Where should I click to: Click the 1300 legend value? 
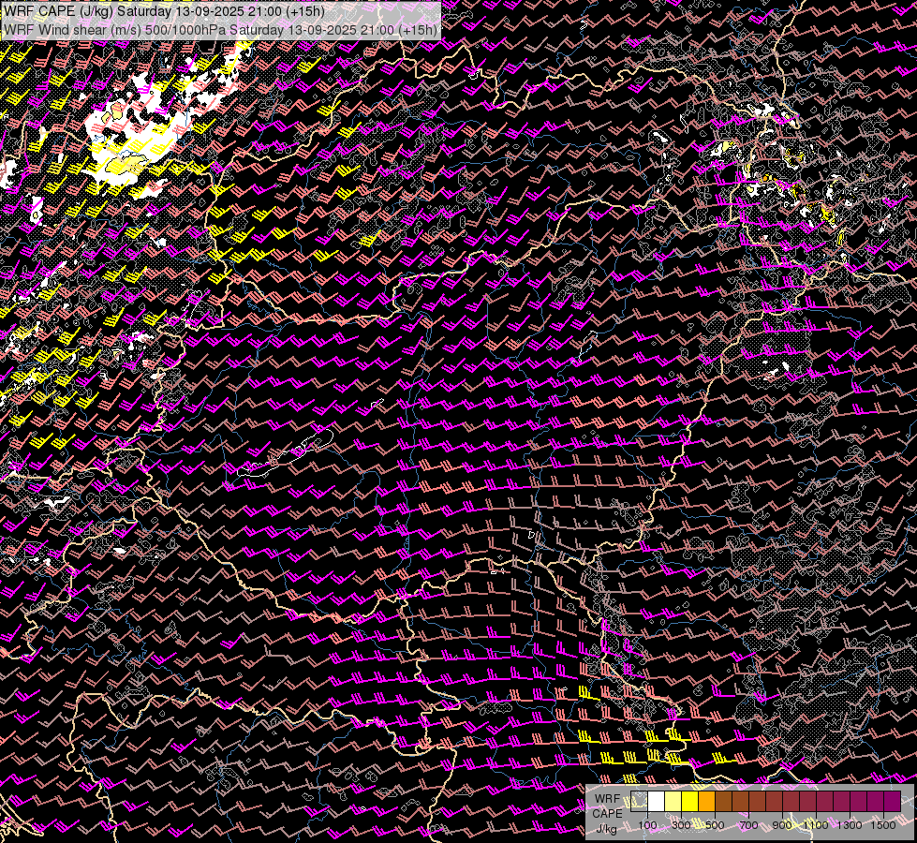pyautogui.click(x=850, y=825)
